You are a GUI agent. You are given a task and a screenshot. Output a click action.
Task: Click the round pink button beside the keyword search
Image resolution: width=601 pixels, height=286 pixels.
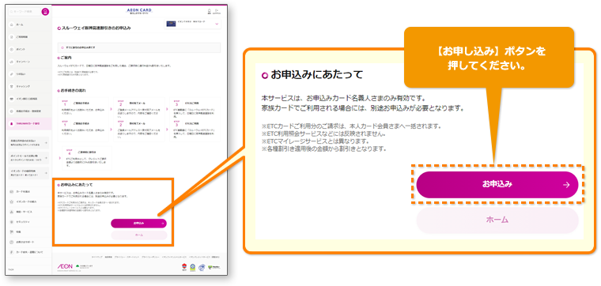[x=45, y=12]
